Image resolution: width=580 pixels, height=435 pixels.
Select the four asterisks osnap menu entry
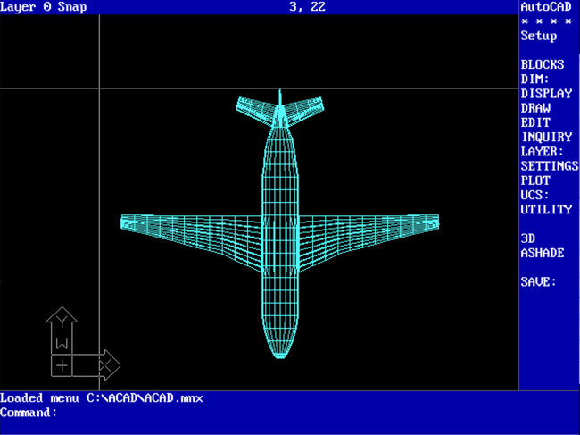[546, 21]
